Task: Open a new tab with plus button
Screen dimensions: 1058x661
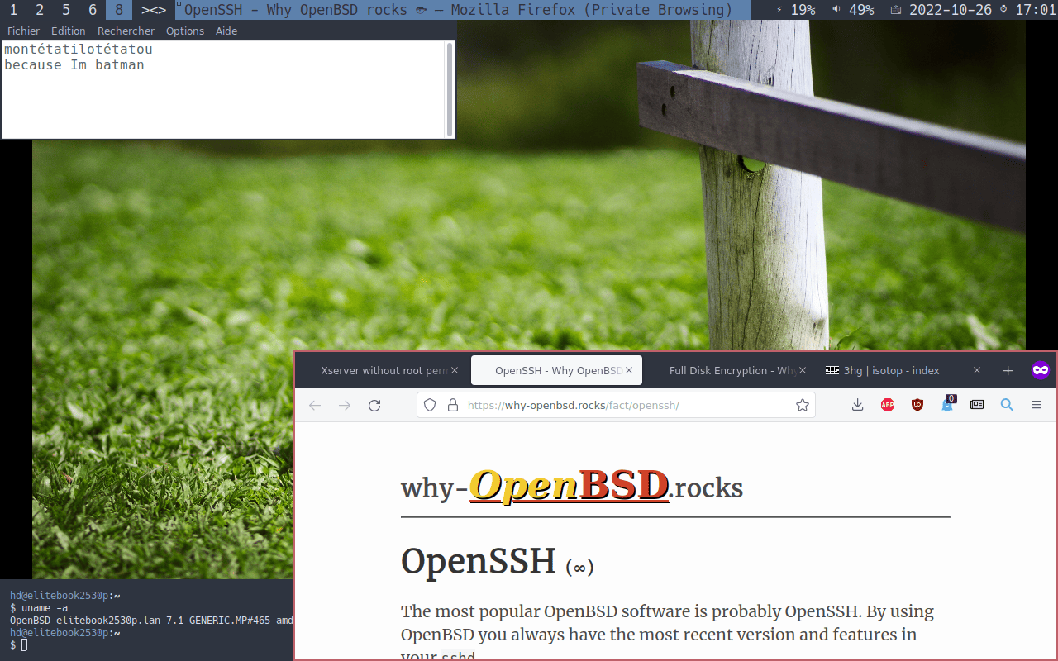Action: [1008, 371]
